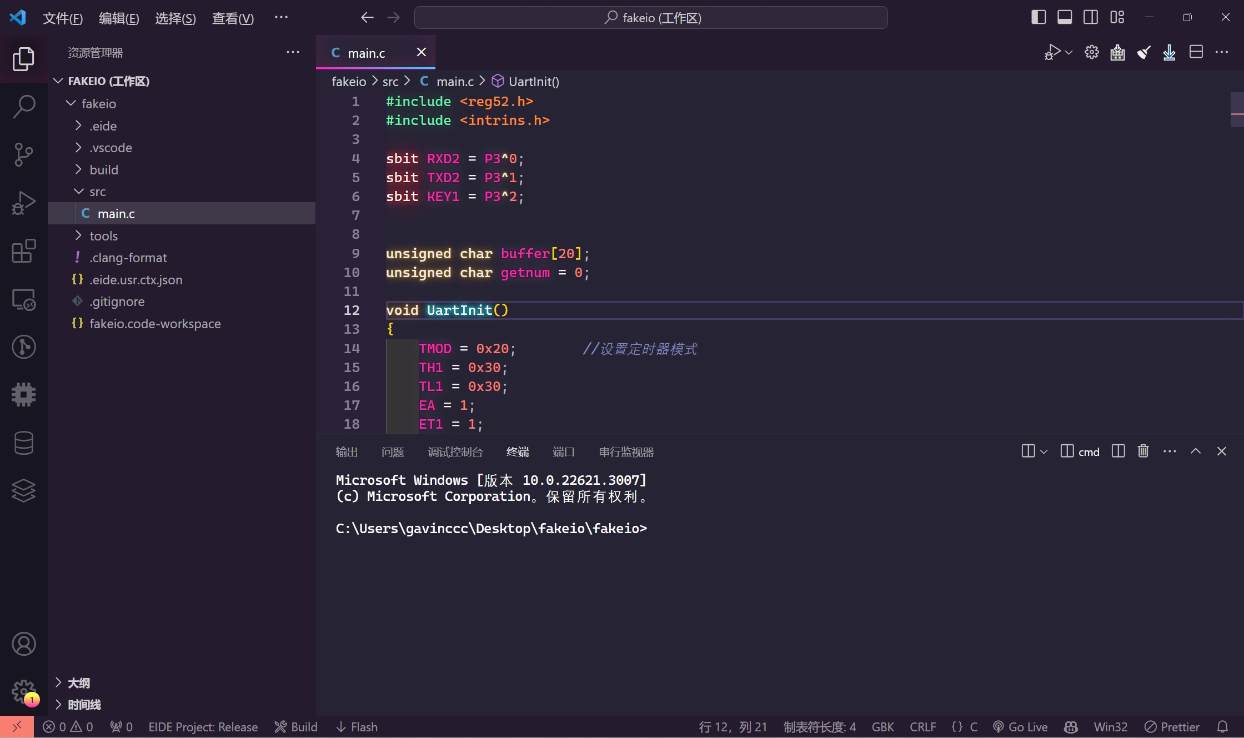Image resolution: width=1244 pixels, height=738 pixels.
Task: Click the Copilot status icon in status bar
Action: pos(1071,727)
